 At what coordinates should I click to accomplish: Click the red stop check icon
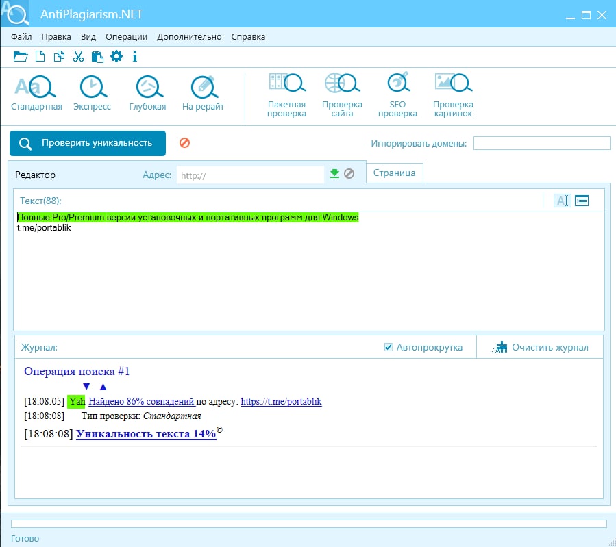[184, 143]
